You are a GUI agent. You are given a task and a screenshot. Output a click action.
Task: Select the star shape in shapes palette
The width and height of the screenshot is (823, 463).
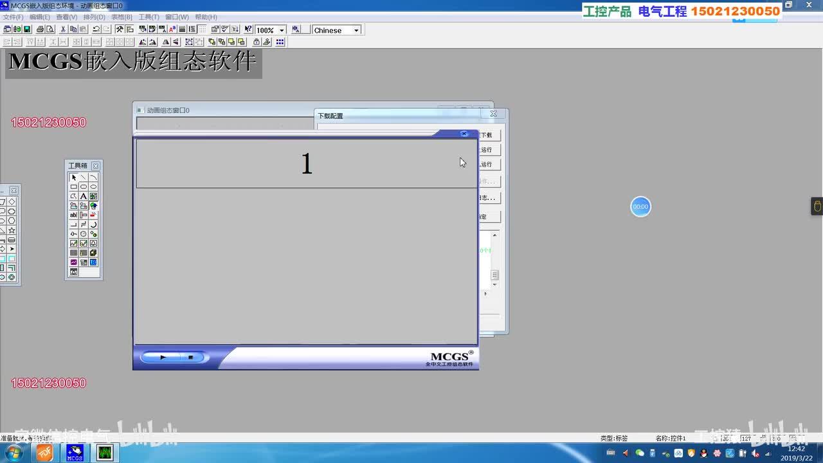(x=12, y=230)
